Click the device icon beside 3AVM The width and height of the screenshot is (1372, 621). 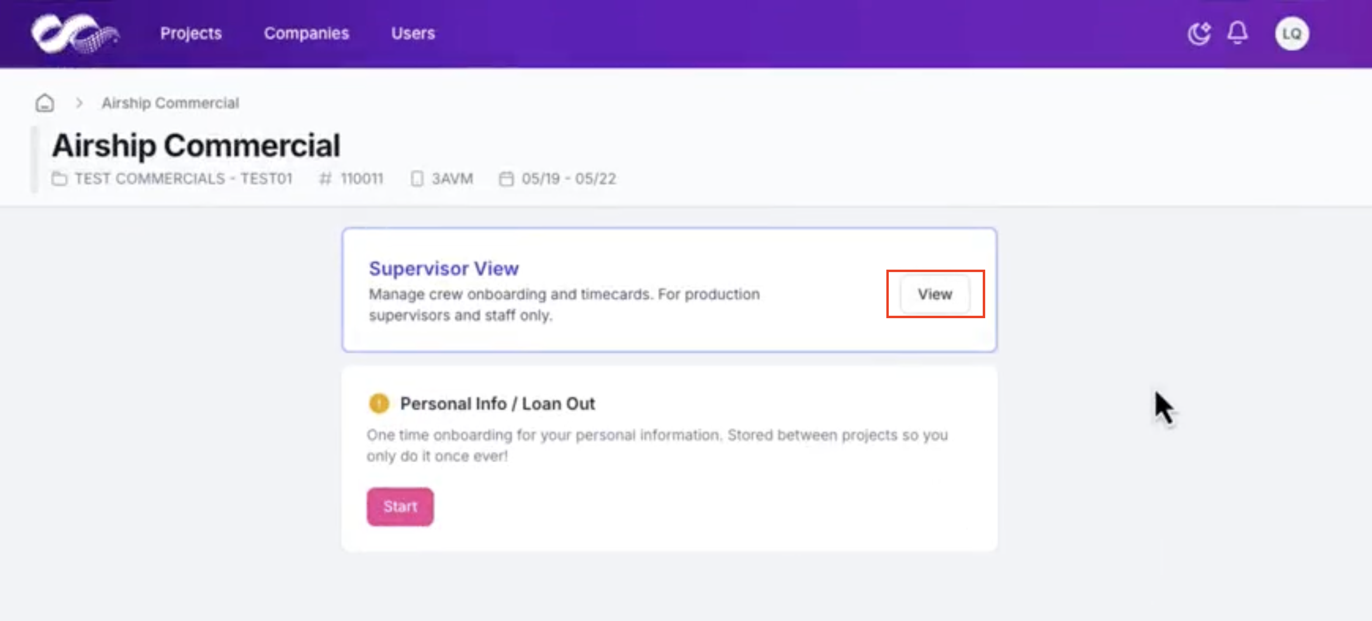[x=417, y=179]
